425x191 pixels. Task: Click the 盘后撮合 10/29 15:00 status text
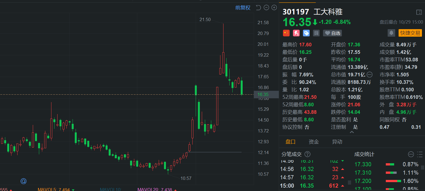(x=401, y=22)
